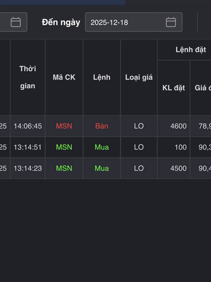Viewport: 211px width, 282px height.
Task: Click the Lệnh column header
Action: [x=102, y=77]
